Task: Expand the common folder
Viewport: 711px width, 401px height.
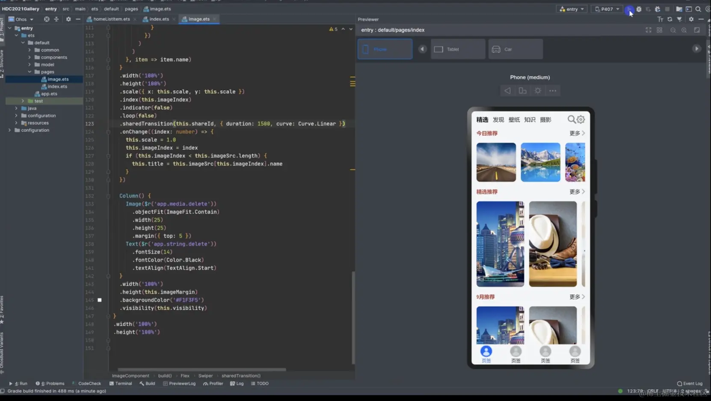Action: tap(30, 50)
